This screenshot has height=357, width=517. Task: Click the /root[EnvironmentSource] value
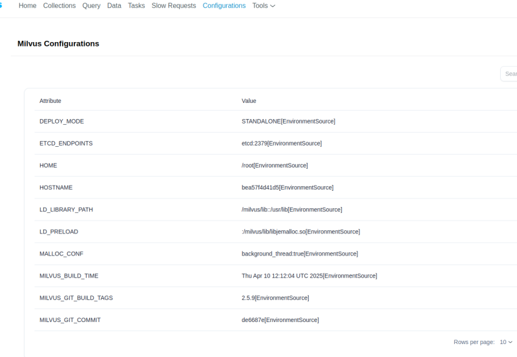click(275, 166)
